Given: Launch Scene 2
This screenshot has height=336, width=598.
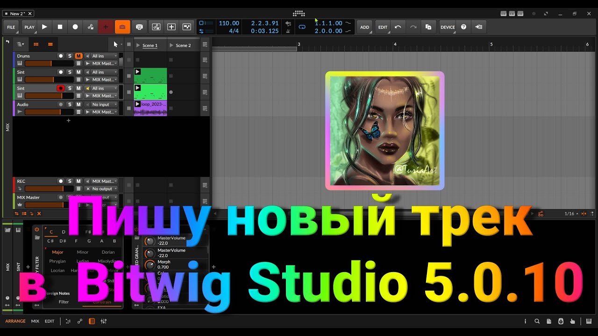Looking at the screenshot, I should pyautogui.click(x=171, y=45).
